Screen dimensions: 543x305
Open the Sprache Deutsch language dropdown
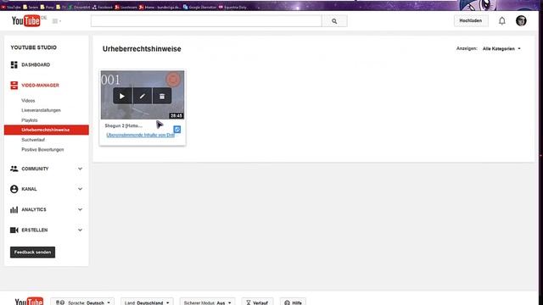tap(82, 302)
